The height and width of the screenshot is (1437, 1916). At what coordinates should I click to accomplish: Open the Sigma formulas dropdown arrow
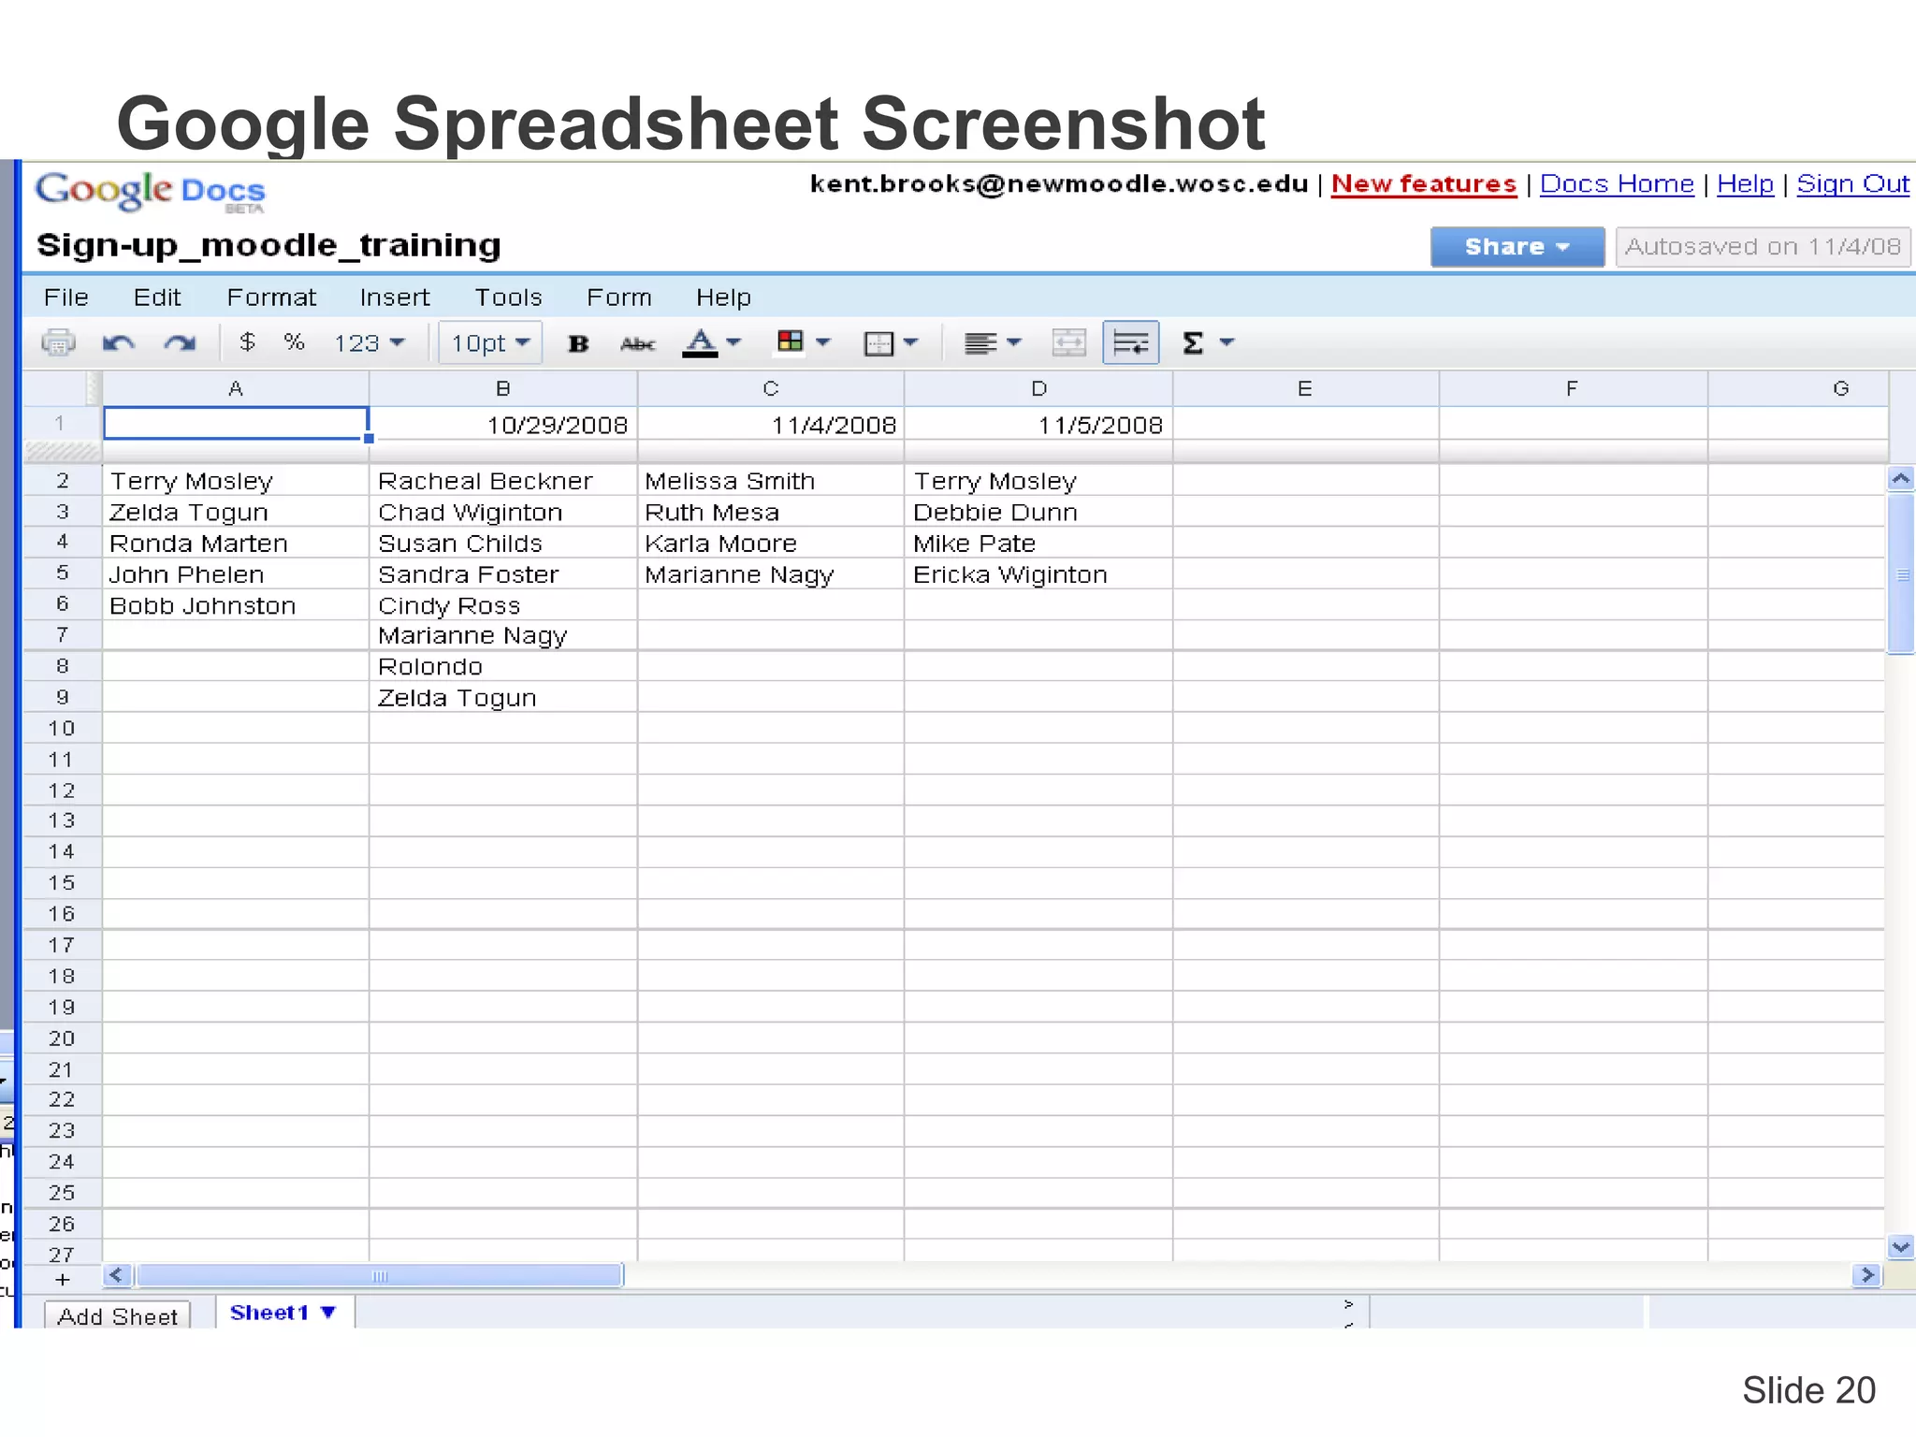pos(1227,342)
